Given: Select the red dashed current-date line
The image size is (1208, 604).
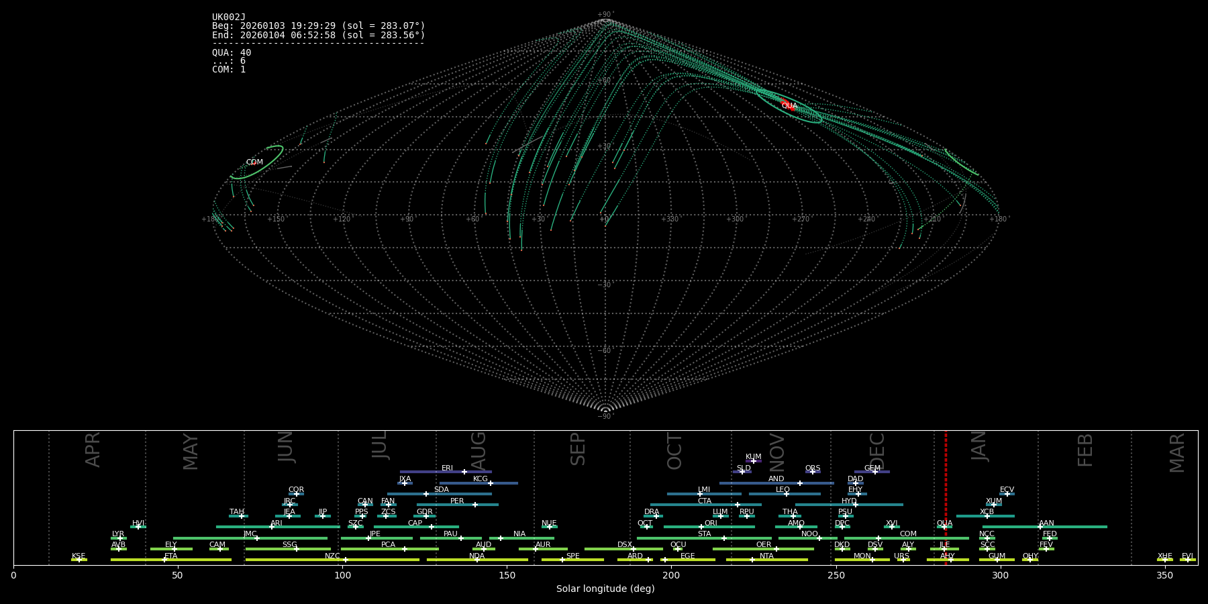Looking at the screenshot, I should click(x=946, y=497).
